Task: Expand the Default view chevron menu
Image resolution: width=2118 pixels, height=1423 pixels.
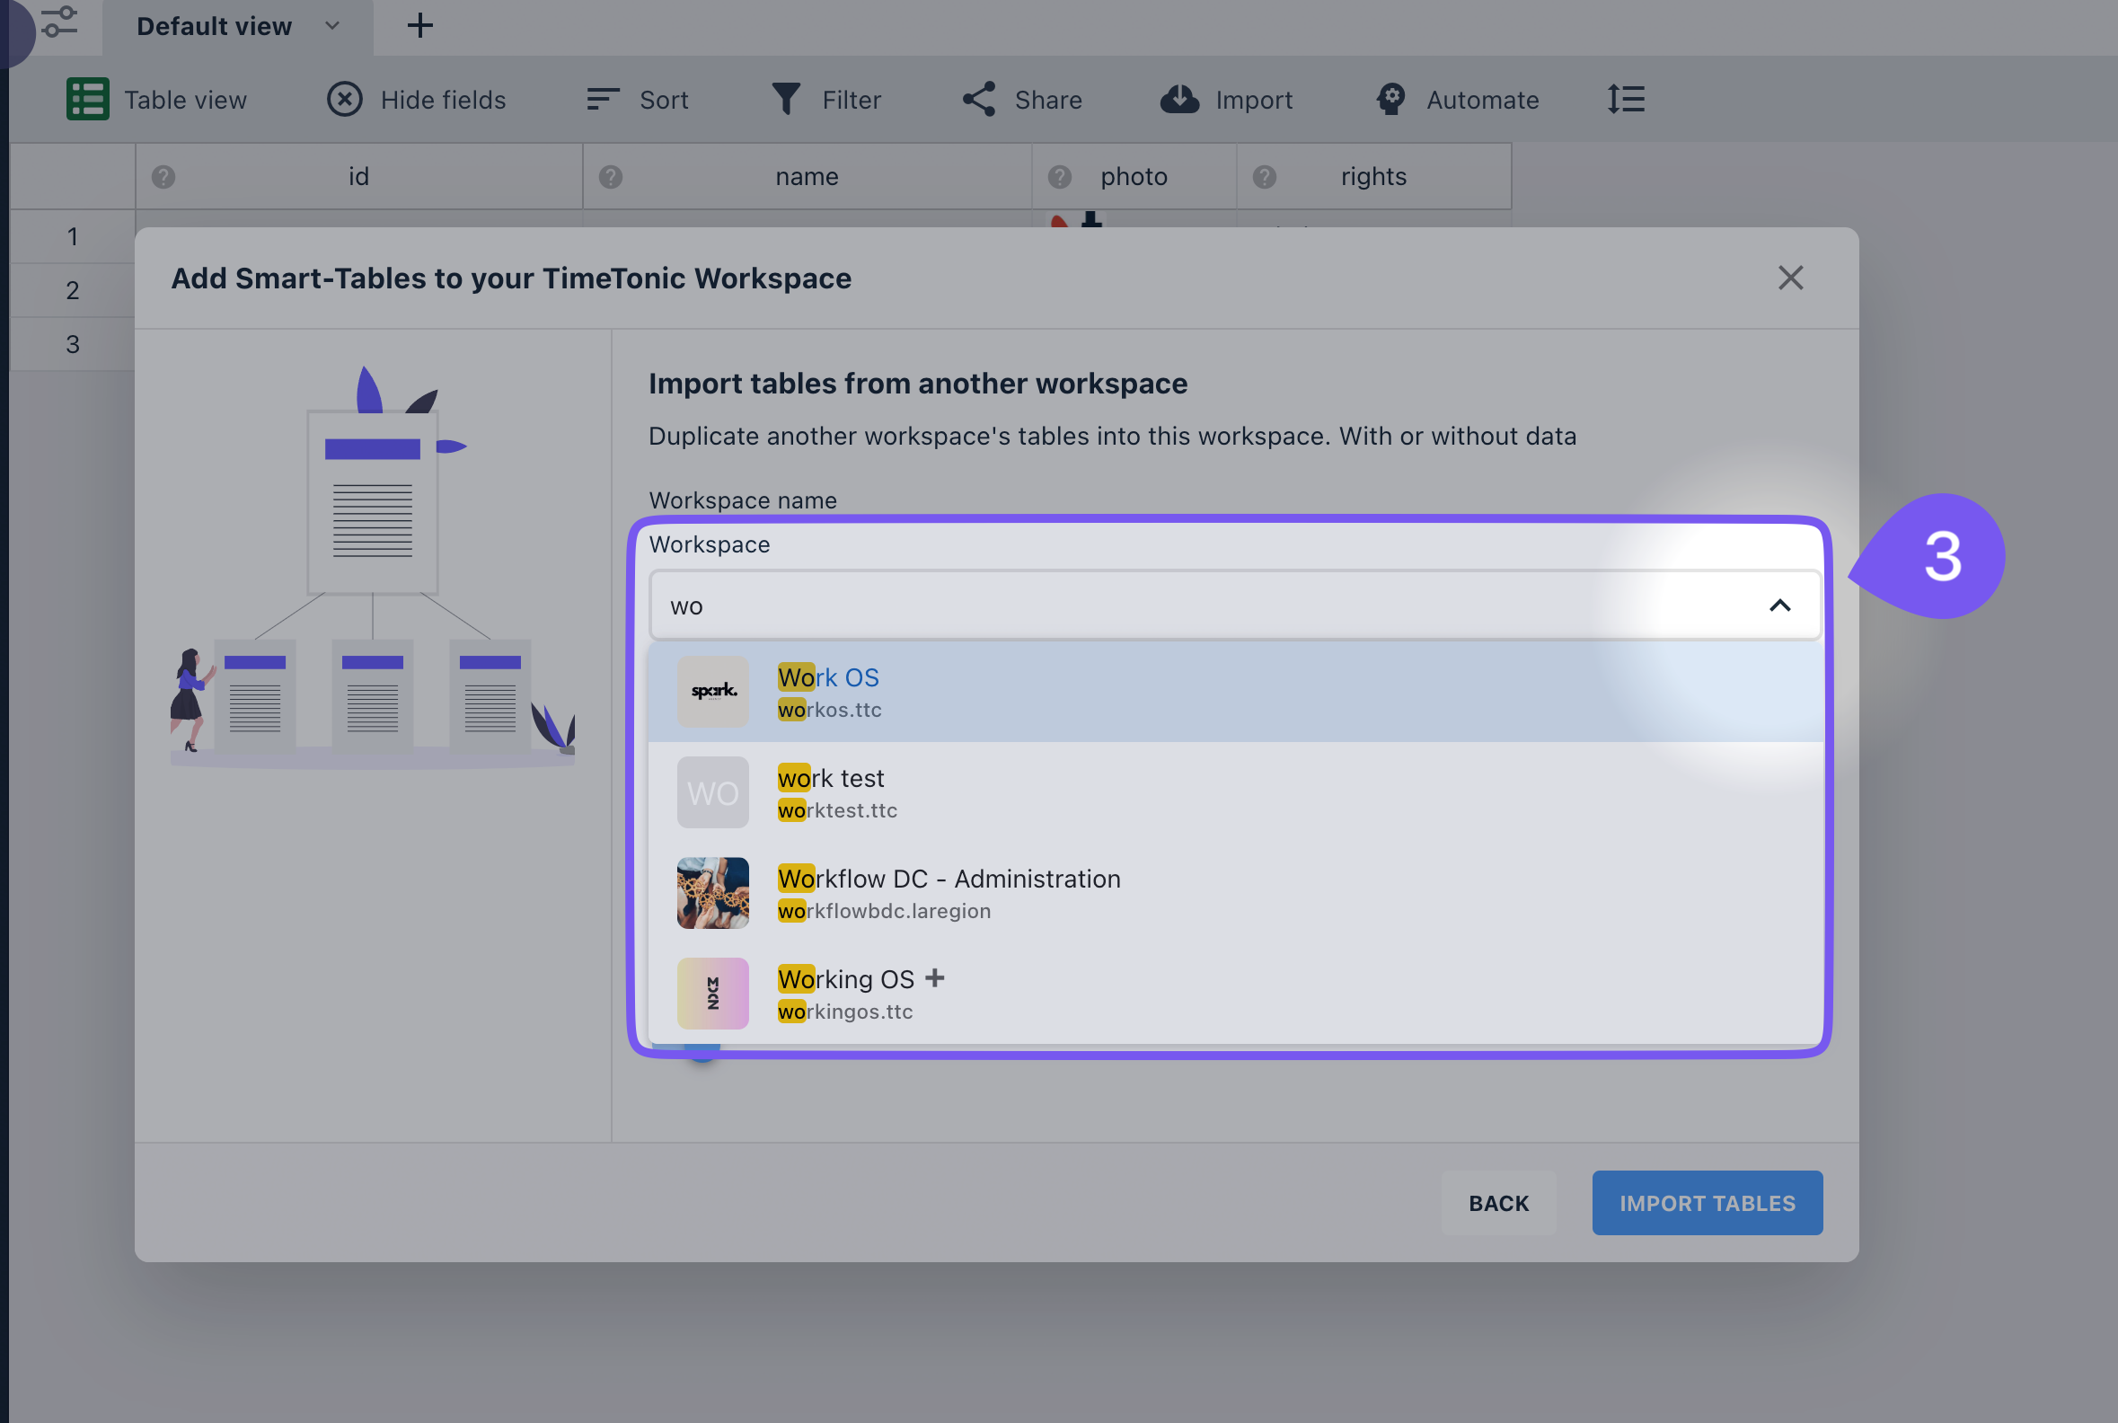Action: pos(332,25)
